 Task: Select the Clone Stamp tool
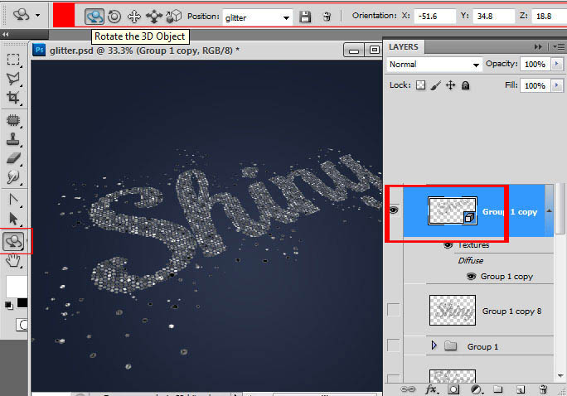[x=13, y=139]
